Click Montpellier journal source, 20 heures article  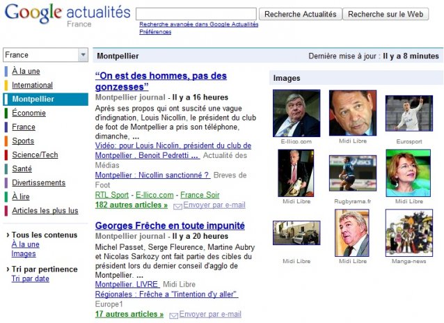tap(130, 236)
